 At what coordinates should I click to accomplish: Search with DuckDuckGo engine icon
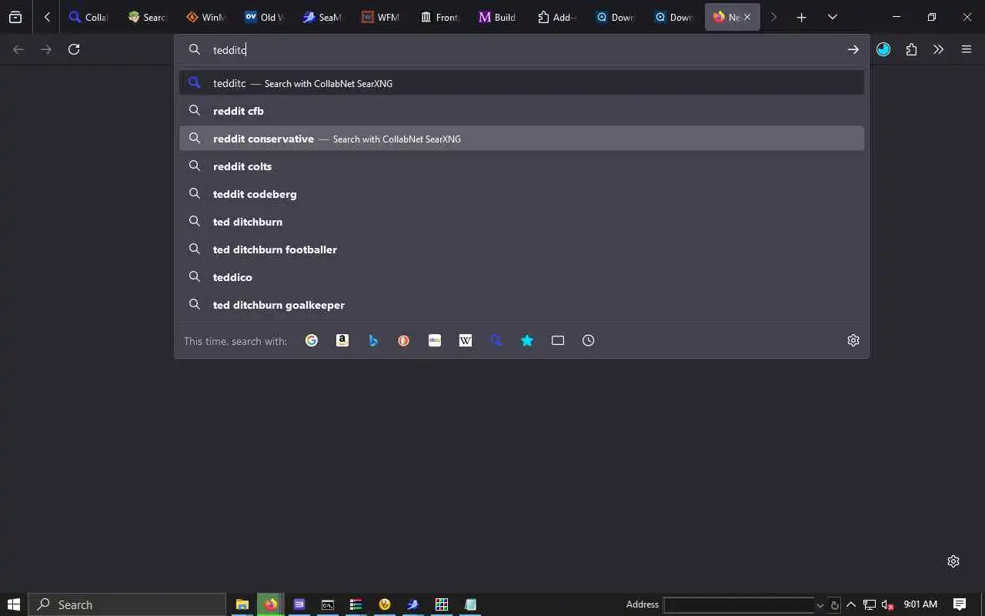404,340
